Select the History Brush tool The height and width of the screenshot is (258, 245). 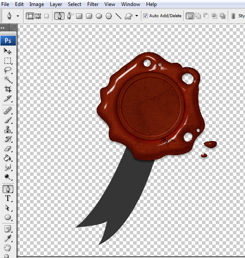point(8,139)
